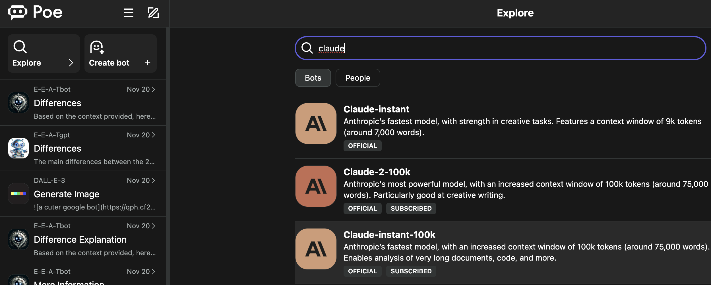Click the Explore page heading
This screenshot has height=285, width=711.
coord(515,13)
